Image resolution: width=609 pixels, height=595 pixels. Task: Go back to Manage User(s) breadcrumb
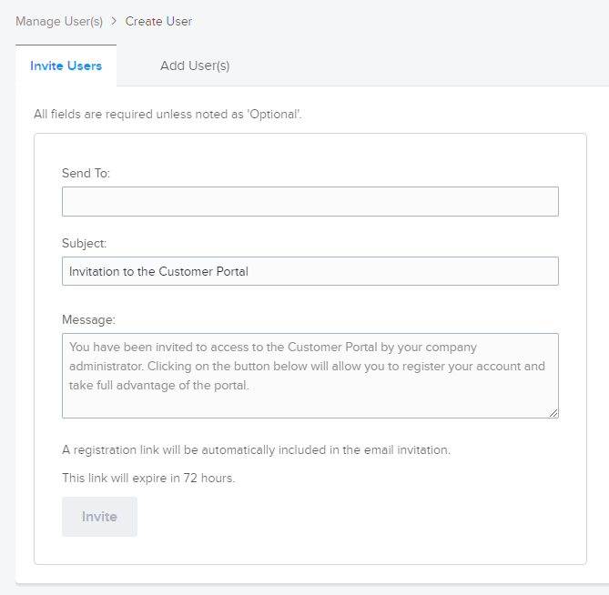pyautogui.click(x=59, y=21)
